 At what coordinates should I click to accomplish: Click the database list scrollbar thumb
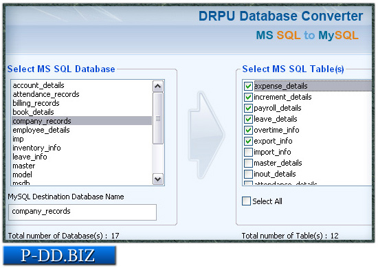click(x=158, y=118)
